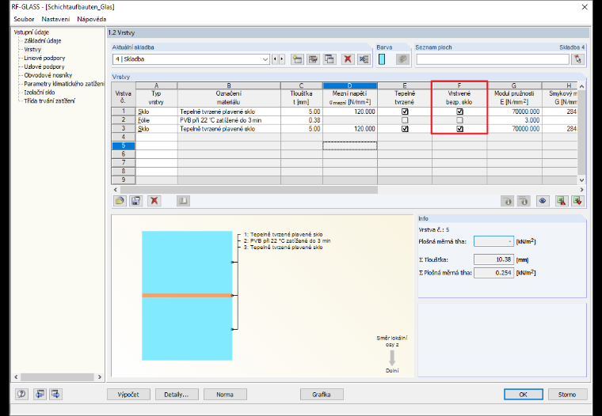
Task: Select layer 3 E-modulus cell 70000.000
Action: click(x=514, y=129)
